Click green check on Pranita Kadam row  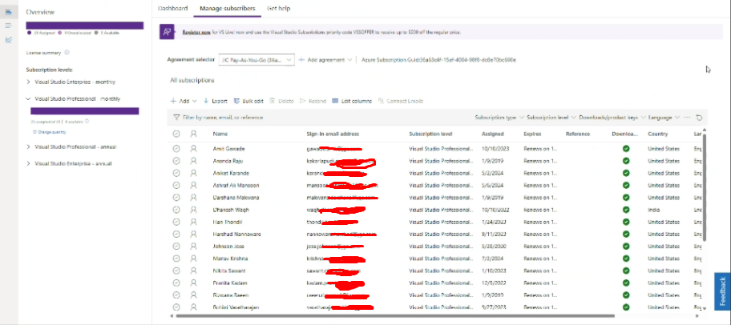tap(626, 283)
